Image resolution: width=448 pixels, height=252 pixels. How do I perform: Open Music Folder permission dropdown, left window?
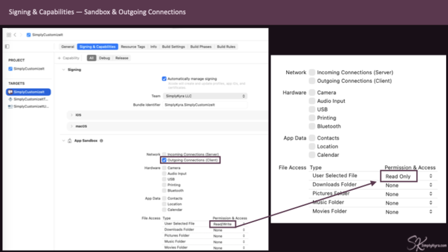229,242
